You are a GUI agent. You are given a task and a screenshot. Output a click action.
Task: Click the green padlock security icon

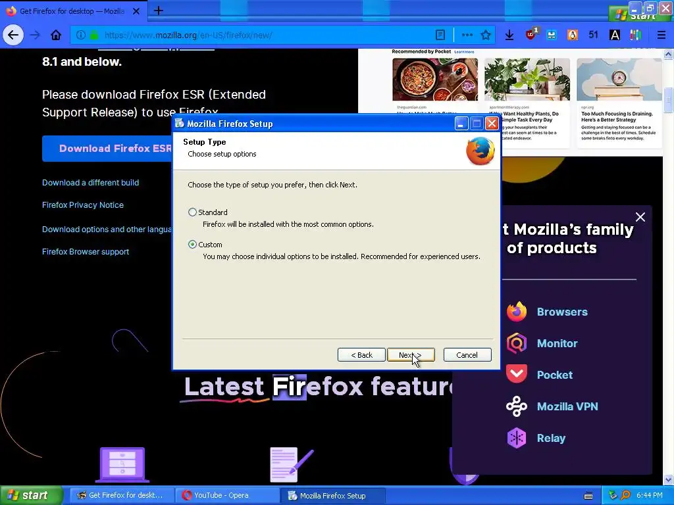click(x=93, y=36)
